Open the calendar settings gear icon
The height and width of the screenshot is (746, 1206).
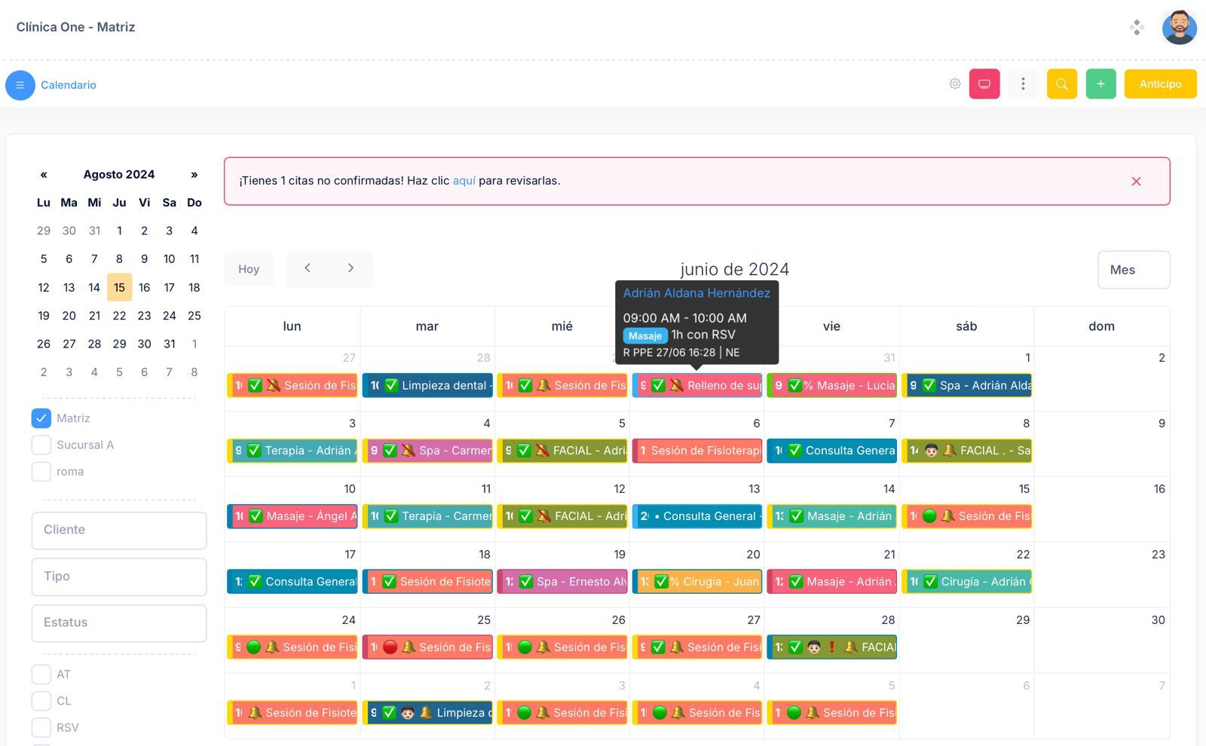click(x=954, y=84)
